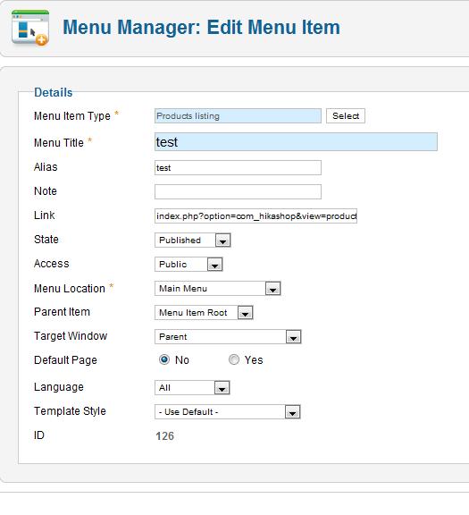Click the Select button for menu type

click(x=346, y=116)
